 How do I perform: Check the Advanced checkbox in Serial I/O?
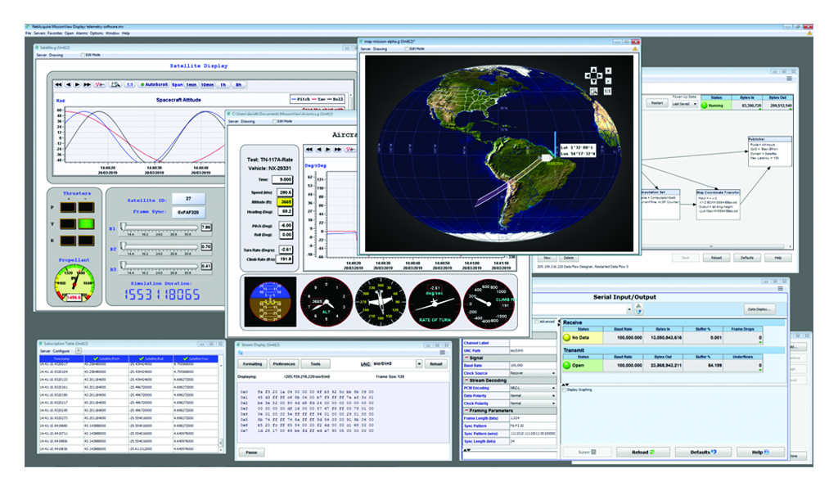[537, 322]
